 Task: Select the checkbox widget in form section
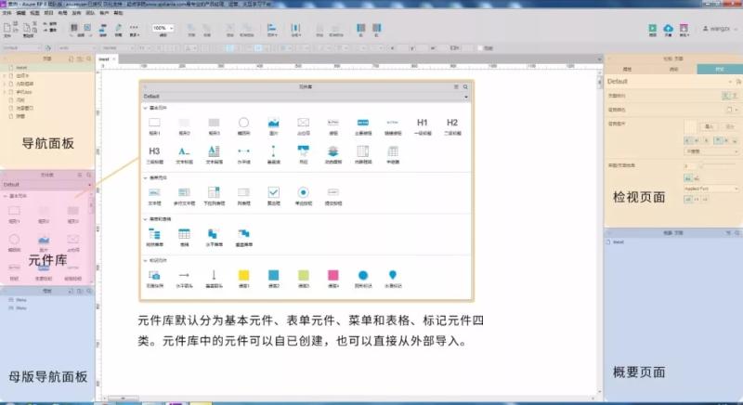pyautogui.click(x=273, y=192)
